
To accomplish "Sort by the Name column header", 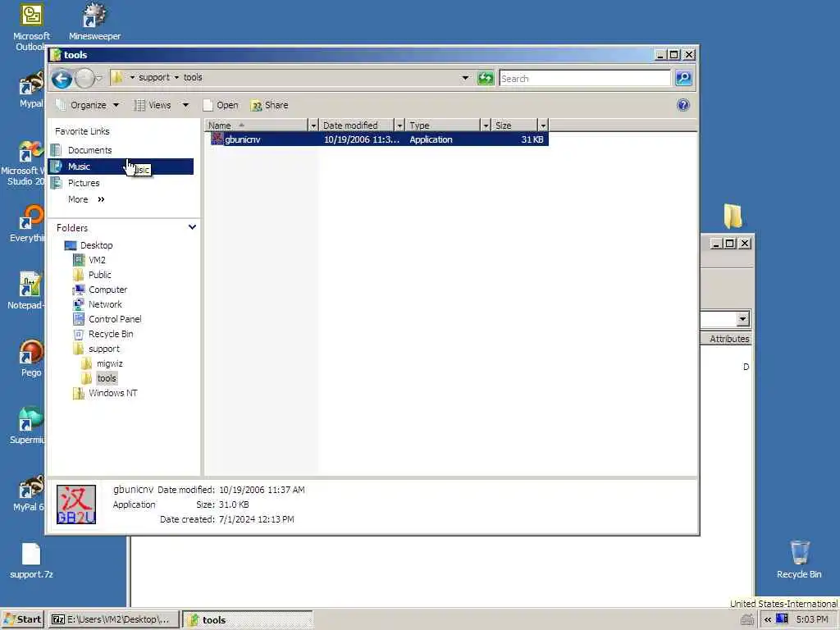I will pos(257,126).
